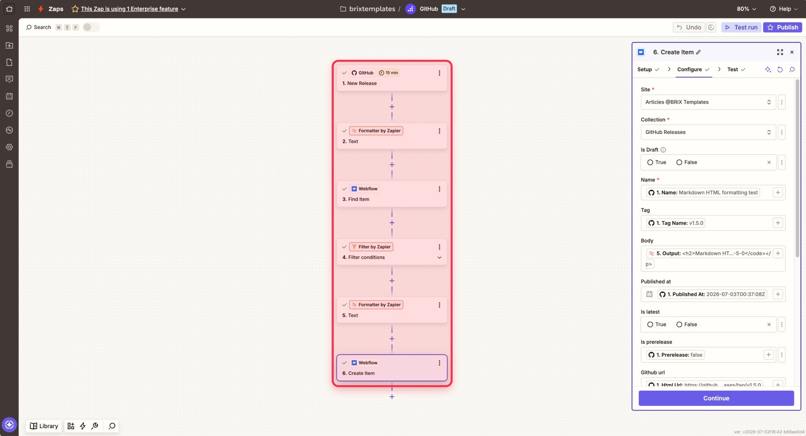Open the sidebar versions stack icon

9,164
